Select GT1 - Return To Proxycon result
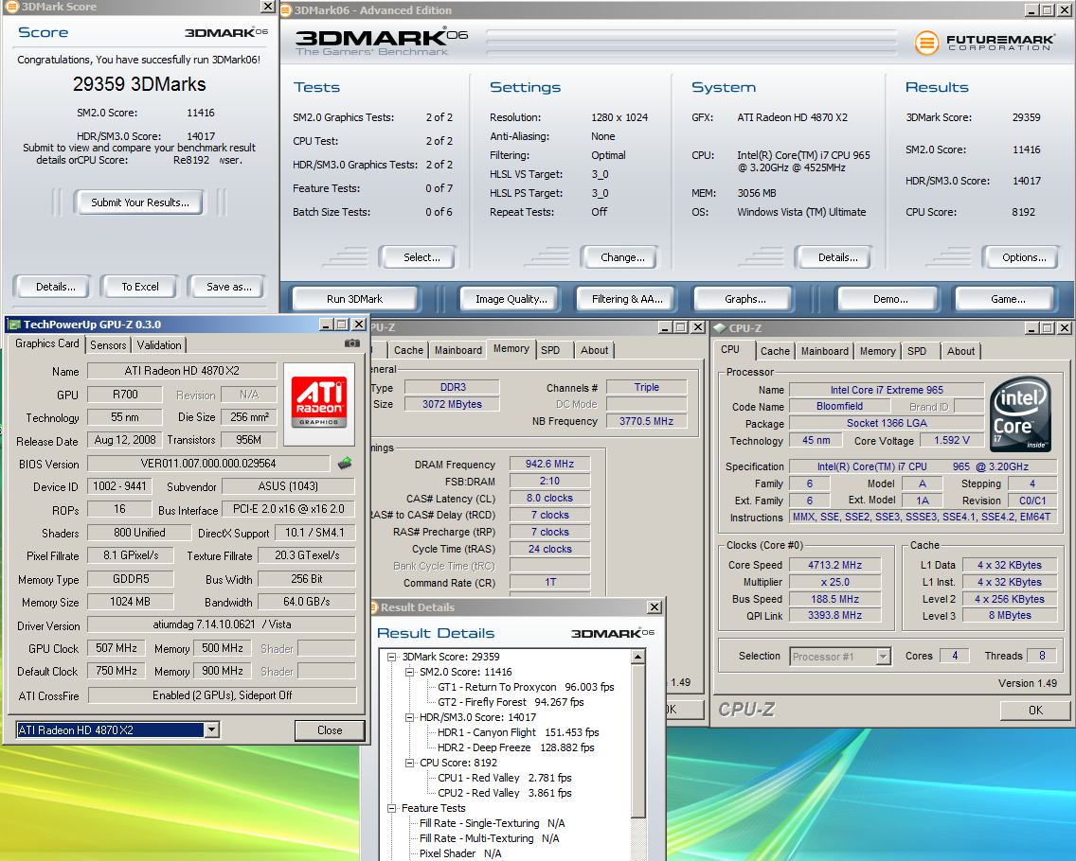Viewport: 1076px width, 861px height. [x=526, y=687]
